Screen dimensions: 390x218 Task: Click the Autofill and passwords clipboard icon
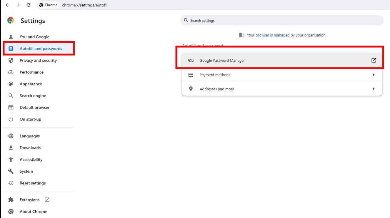(11, 49)
